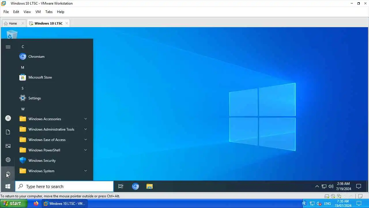Viewport: 369px width, 208px height.
Task: Expand the Windows Accessories folder
Action: click(x=54, y=119)
